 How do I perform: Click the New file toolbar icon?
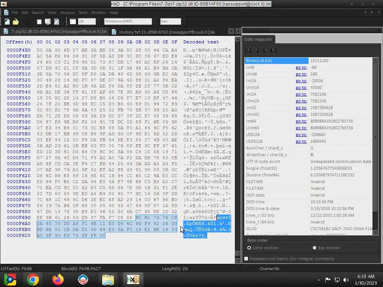point(7,21)
